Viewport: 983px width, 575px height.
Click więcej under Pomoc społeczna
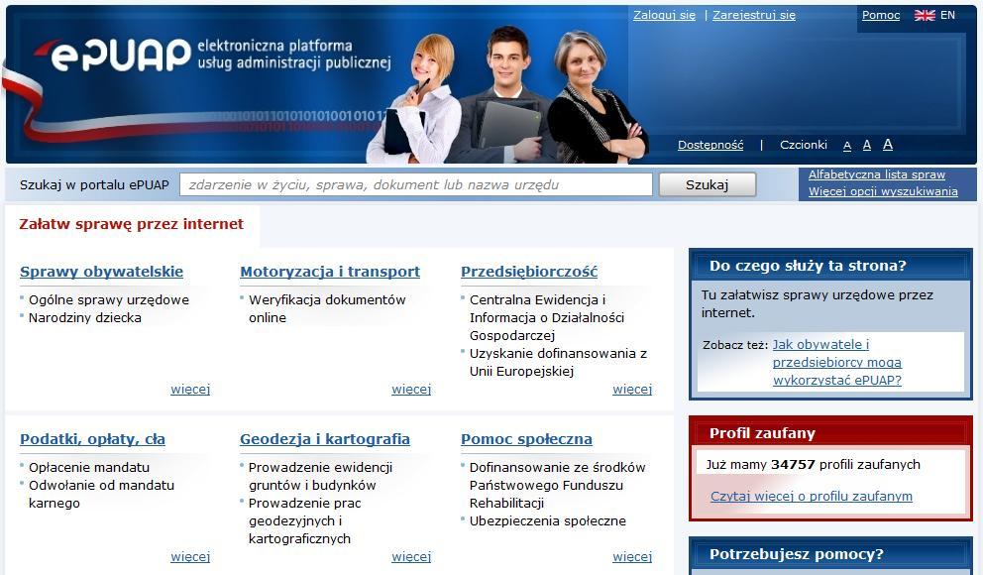[x=632, y=556]
